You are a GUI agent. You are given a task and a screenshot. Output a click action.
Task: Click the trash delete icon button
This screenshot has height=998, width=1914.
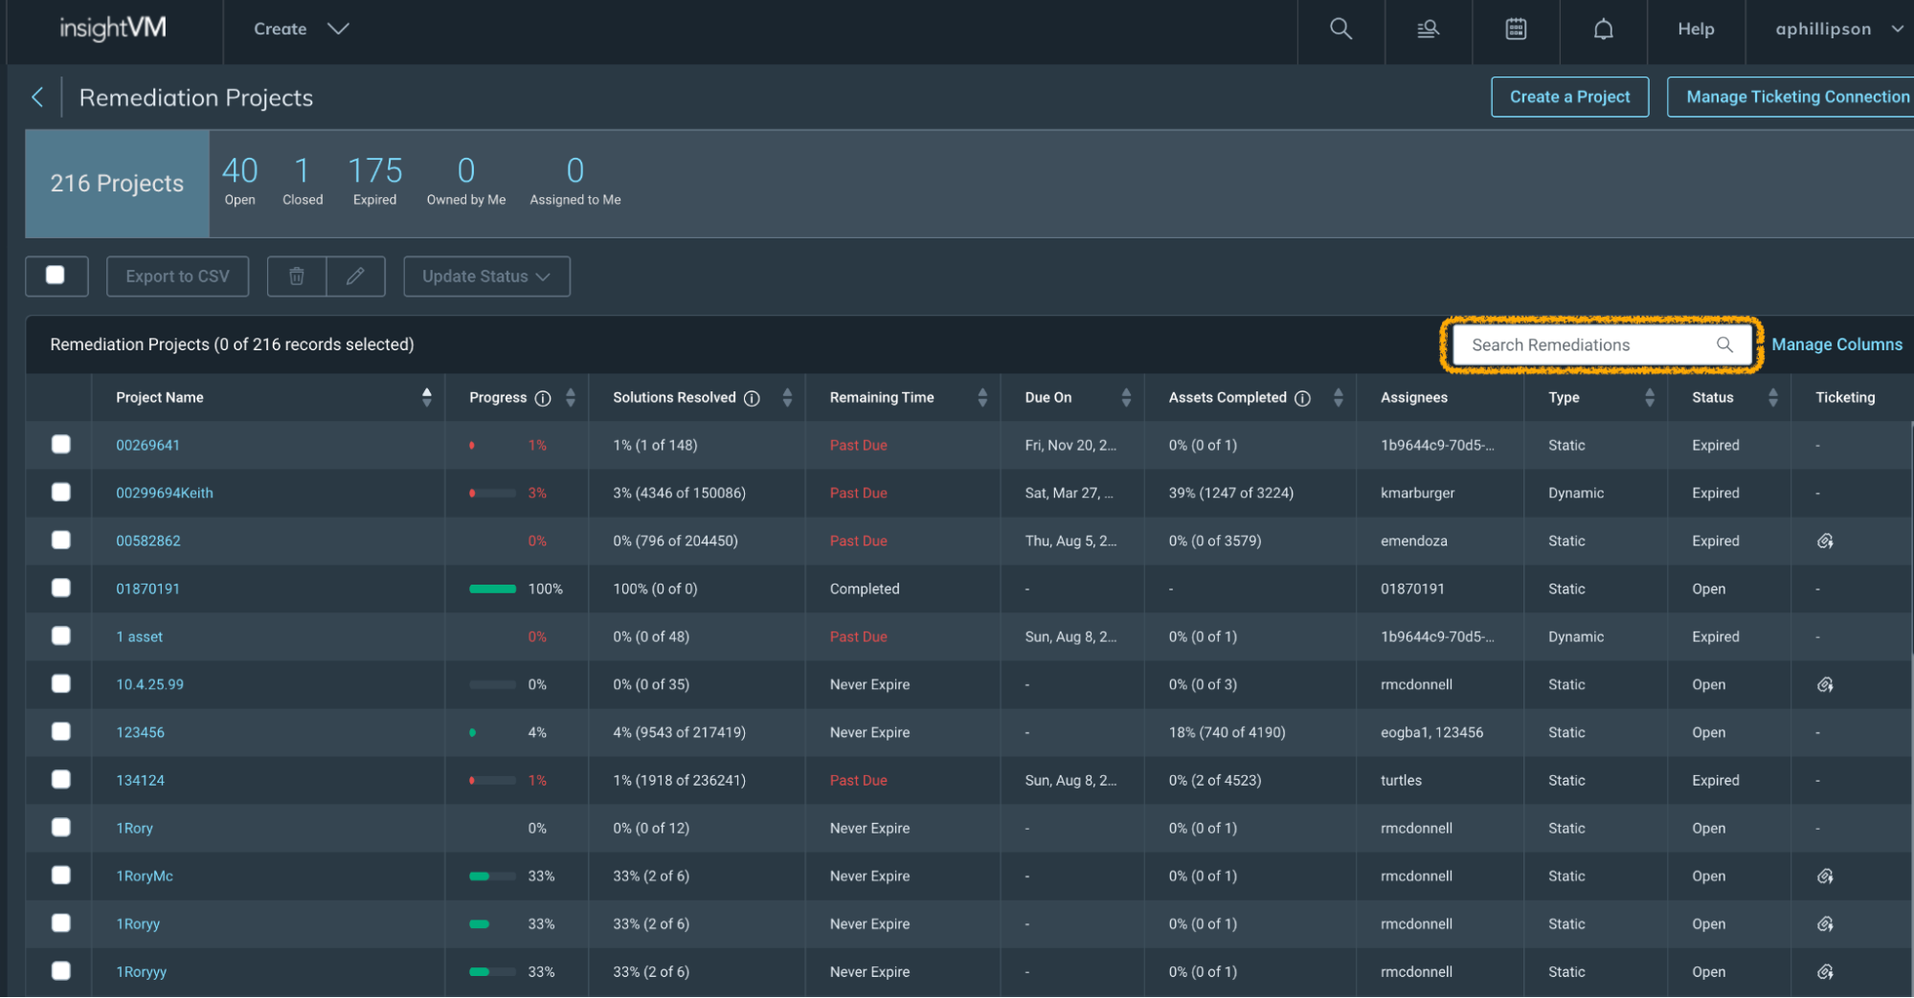click(x=297, y=277)
